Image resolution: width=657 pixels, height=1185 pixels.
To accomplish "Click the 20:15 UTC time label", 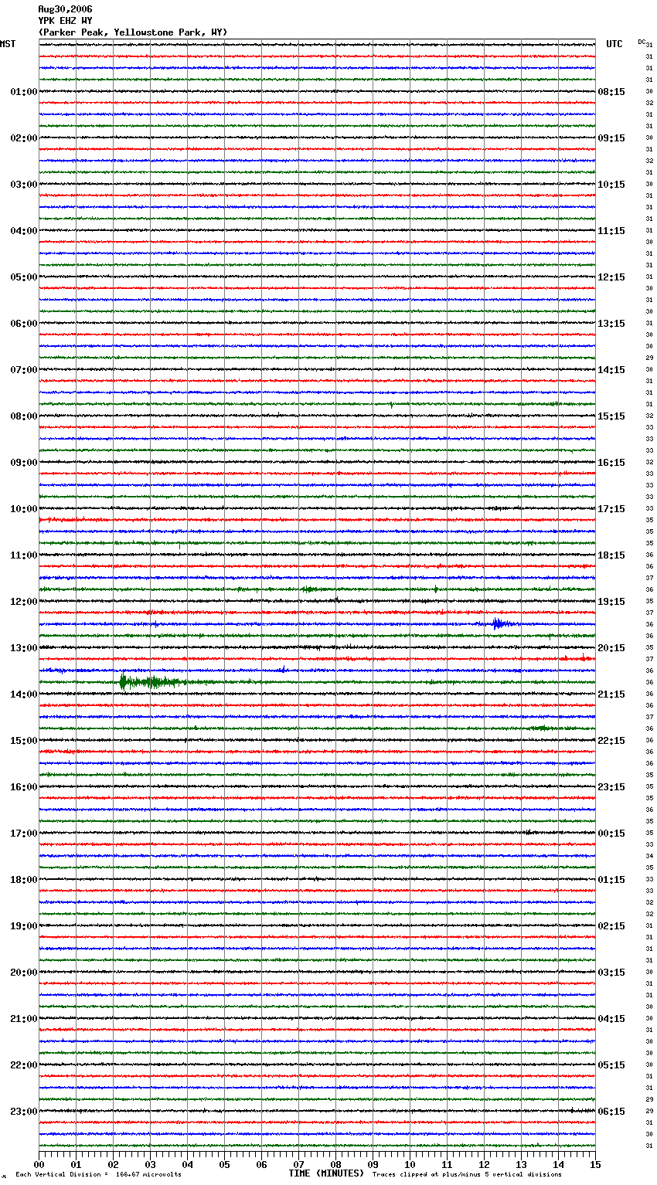I will point(611,648).
